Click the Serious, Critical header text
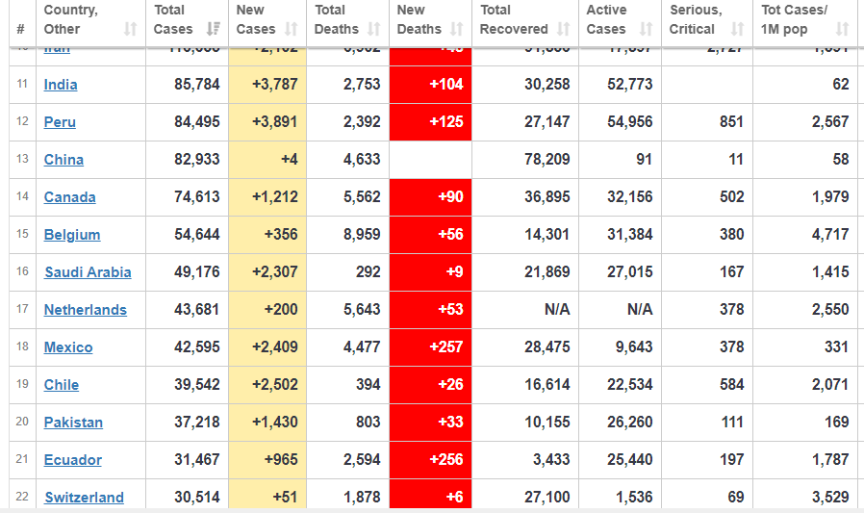Image resolution: width=864 pixels, height=513 pixels. pos(696,19)
